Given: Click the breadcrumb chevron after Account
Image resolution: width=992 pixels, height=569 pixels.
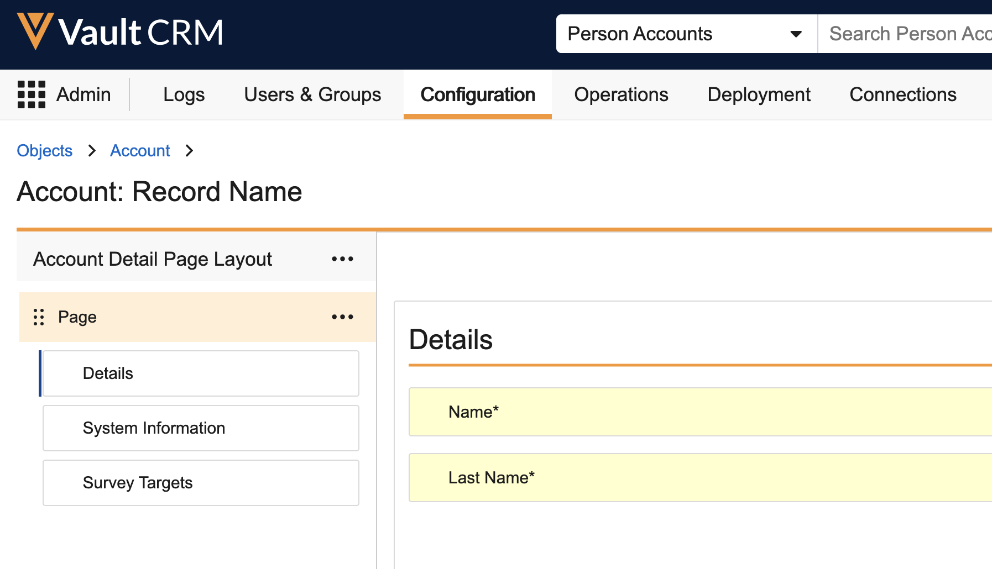Looking at the screenshot, I should click(x=189, y=151).
